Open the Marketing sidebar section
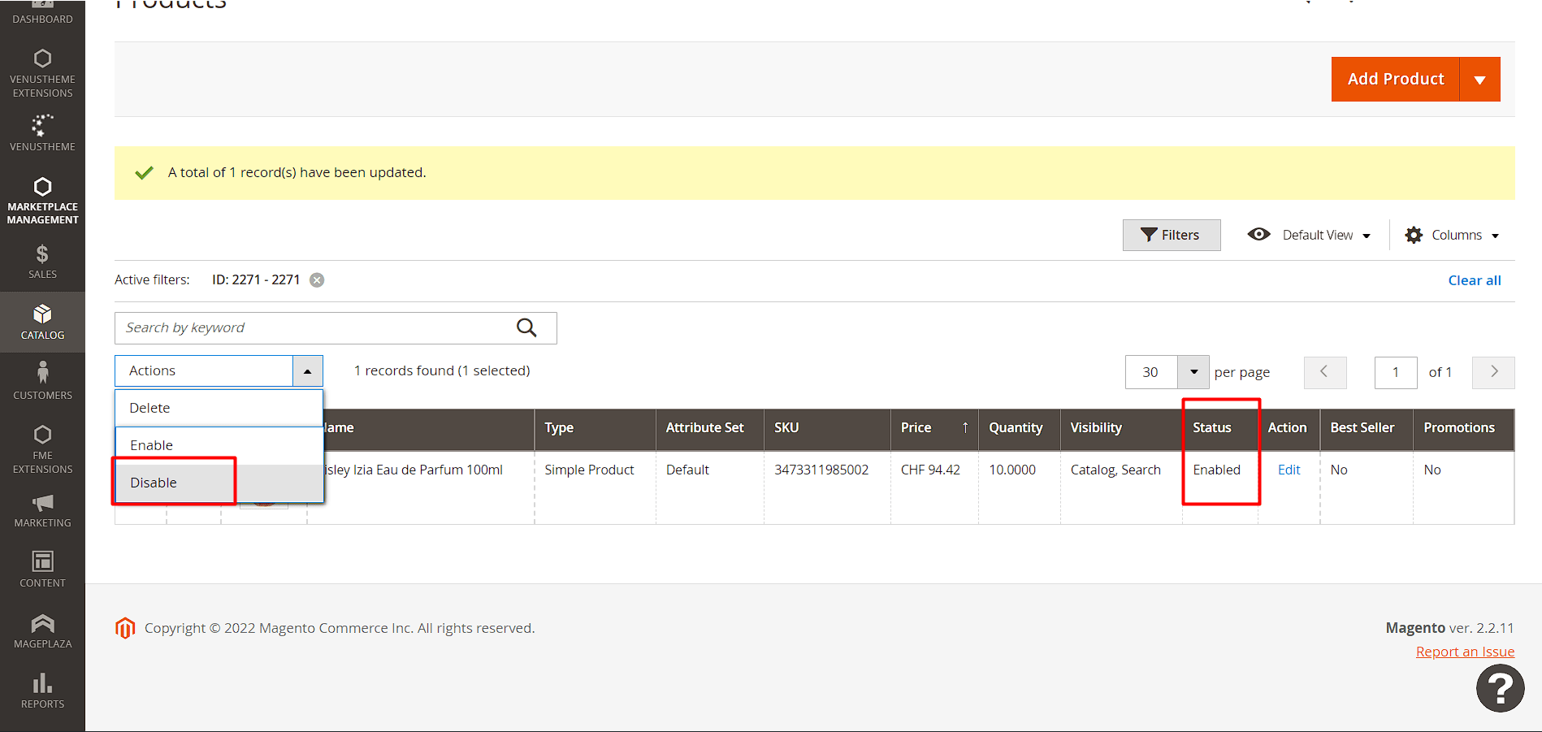This screenshot has width=1542, height=732. click(x=42, y=510)
